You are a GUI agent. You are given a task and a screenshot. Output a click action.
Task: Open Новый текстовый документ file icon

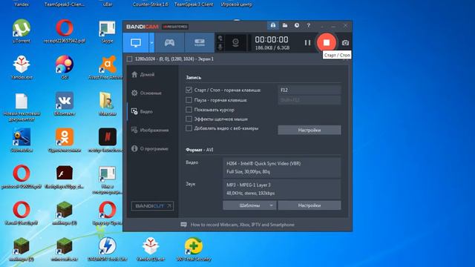22,107
